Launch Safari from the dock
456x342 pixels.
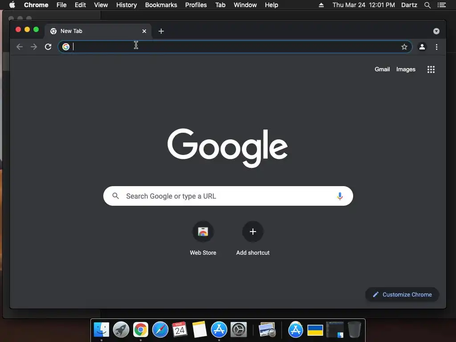160,330
